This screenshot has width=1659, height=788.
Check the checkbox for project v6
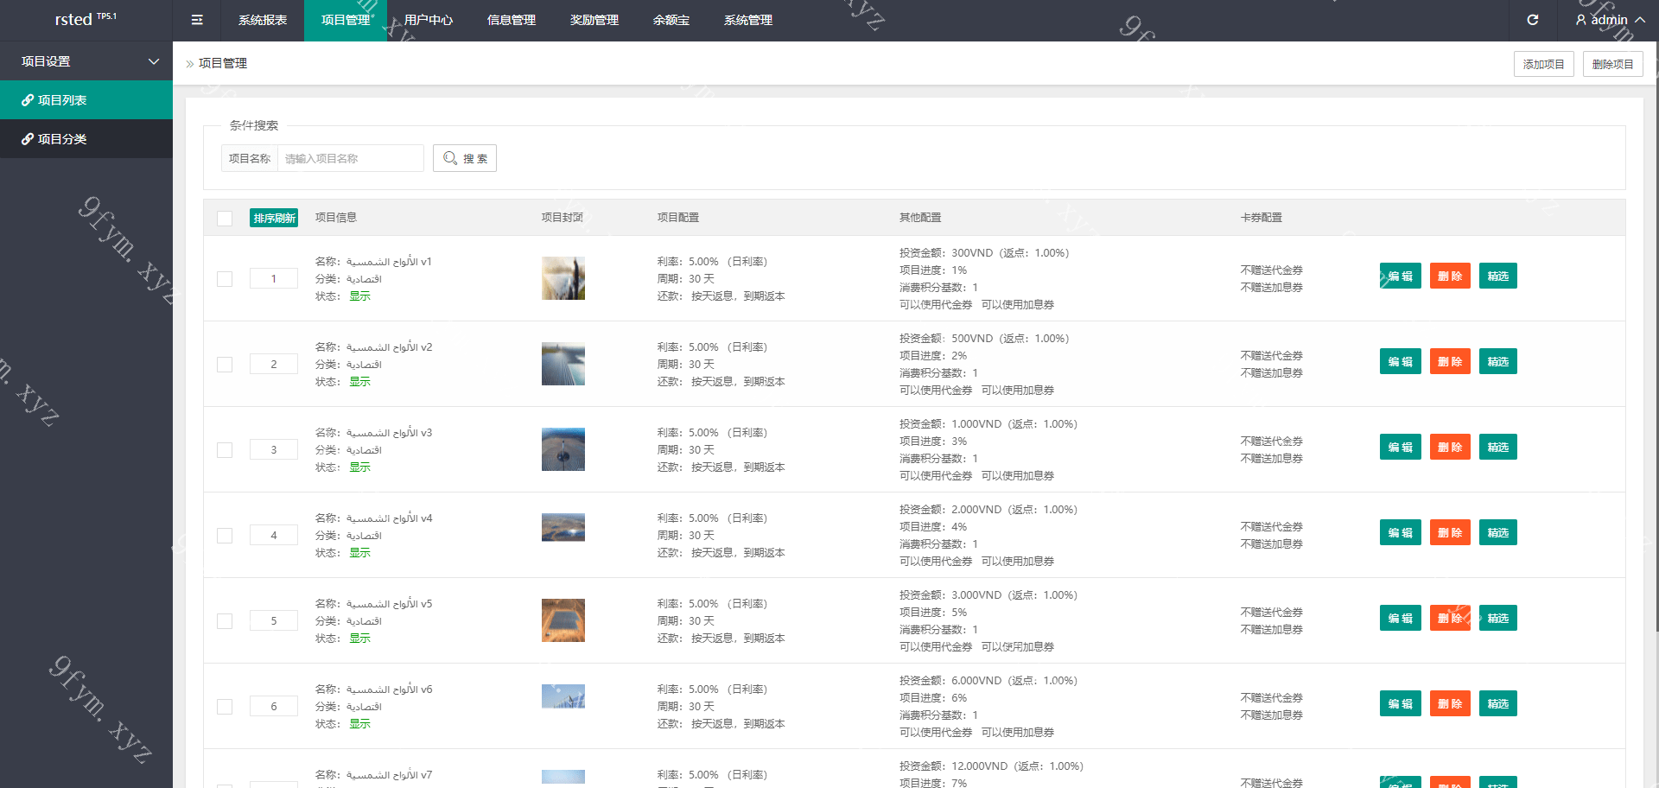coord(225,707)
